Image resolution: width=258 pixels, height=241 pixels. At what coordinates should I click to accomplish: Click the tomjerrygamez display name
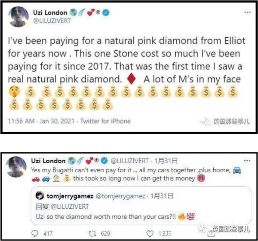[x=70, y=196]
